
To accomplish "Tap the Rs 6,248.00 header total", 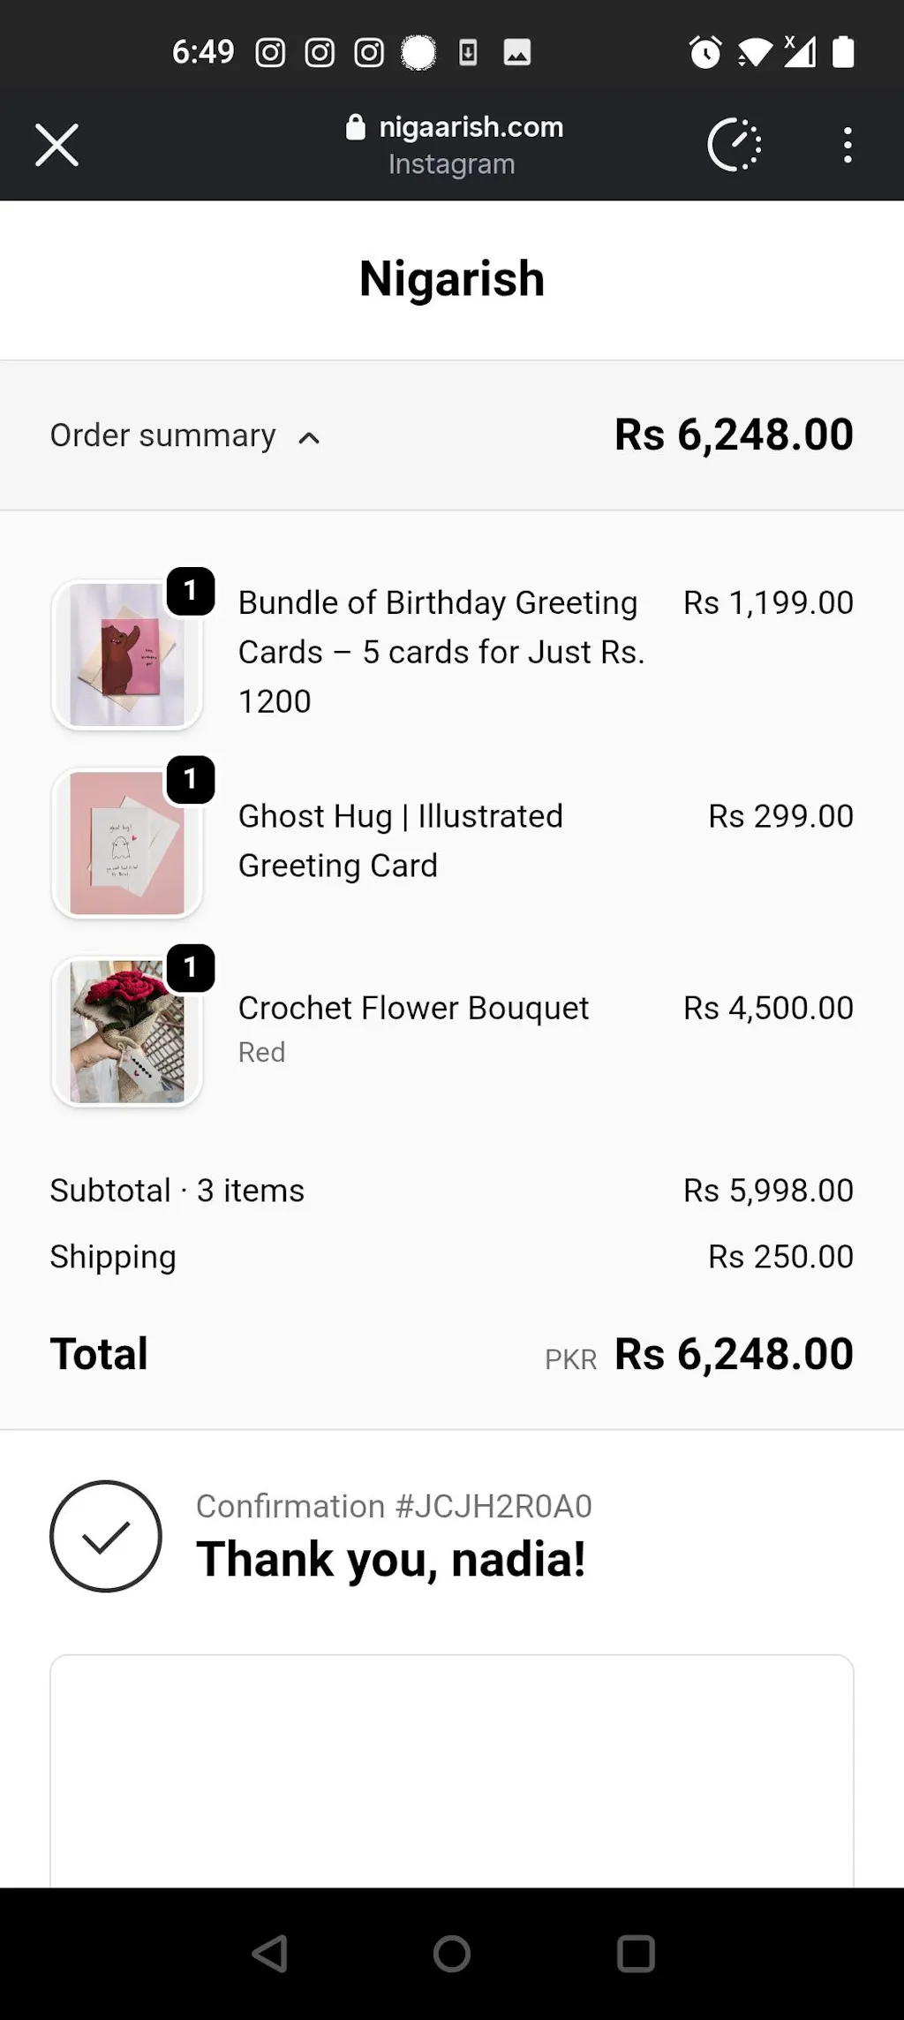I will pos(734,435).
